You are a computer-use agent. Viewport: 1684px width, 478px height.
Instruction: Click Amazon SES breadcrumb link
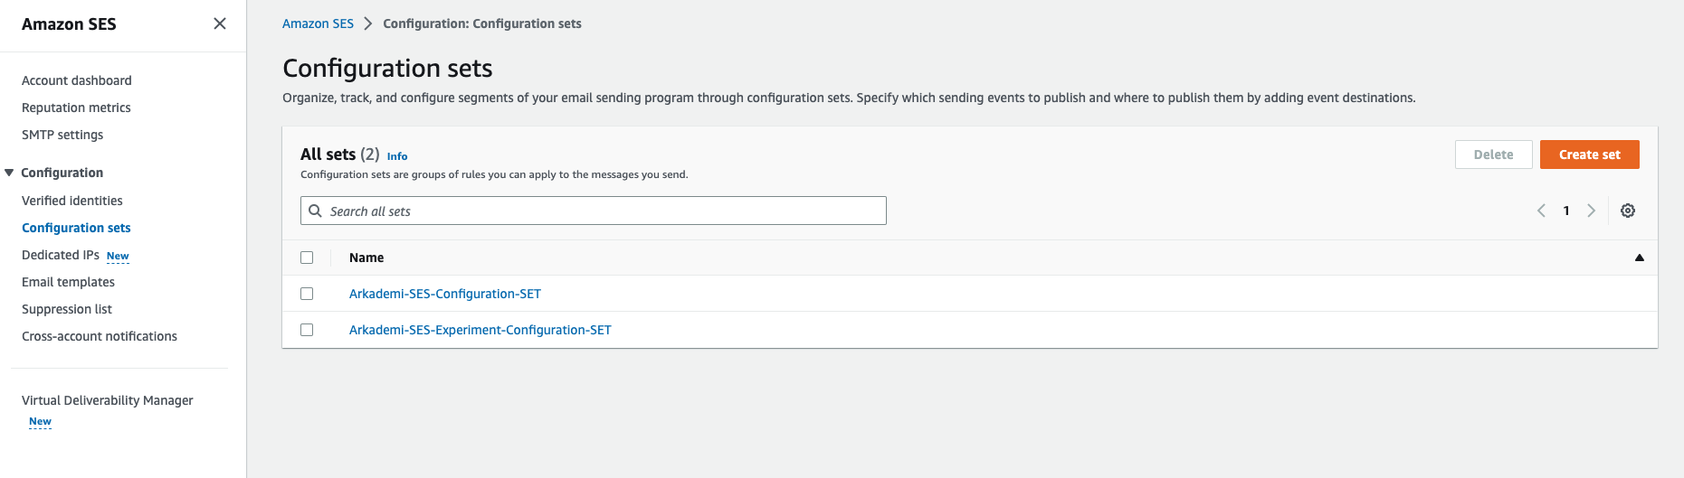coord(318,23)
